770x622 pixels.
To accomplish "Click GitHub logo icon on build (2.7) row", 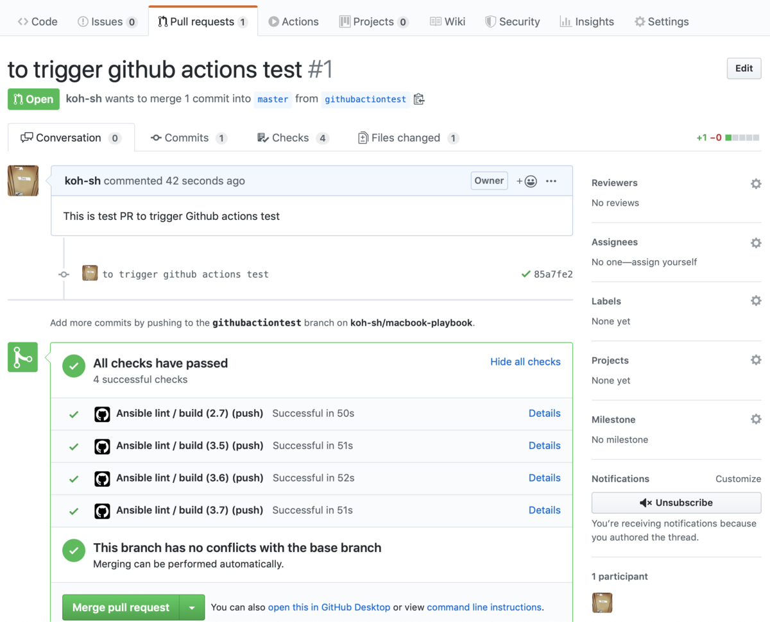I will click(102, 414).
